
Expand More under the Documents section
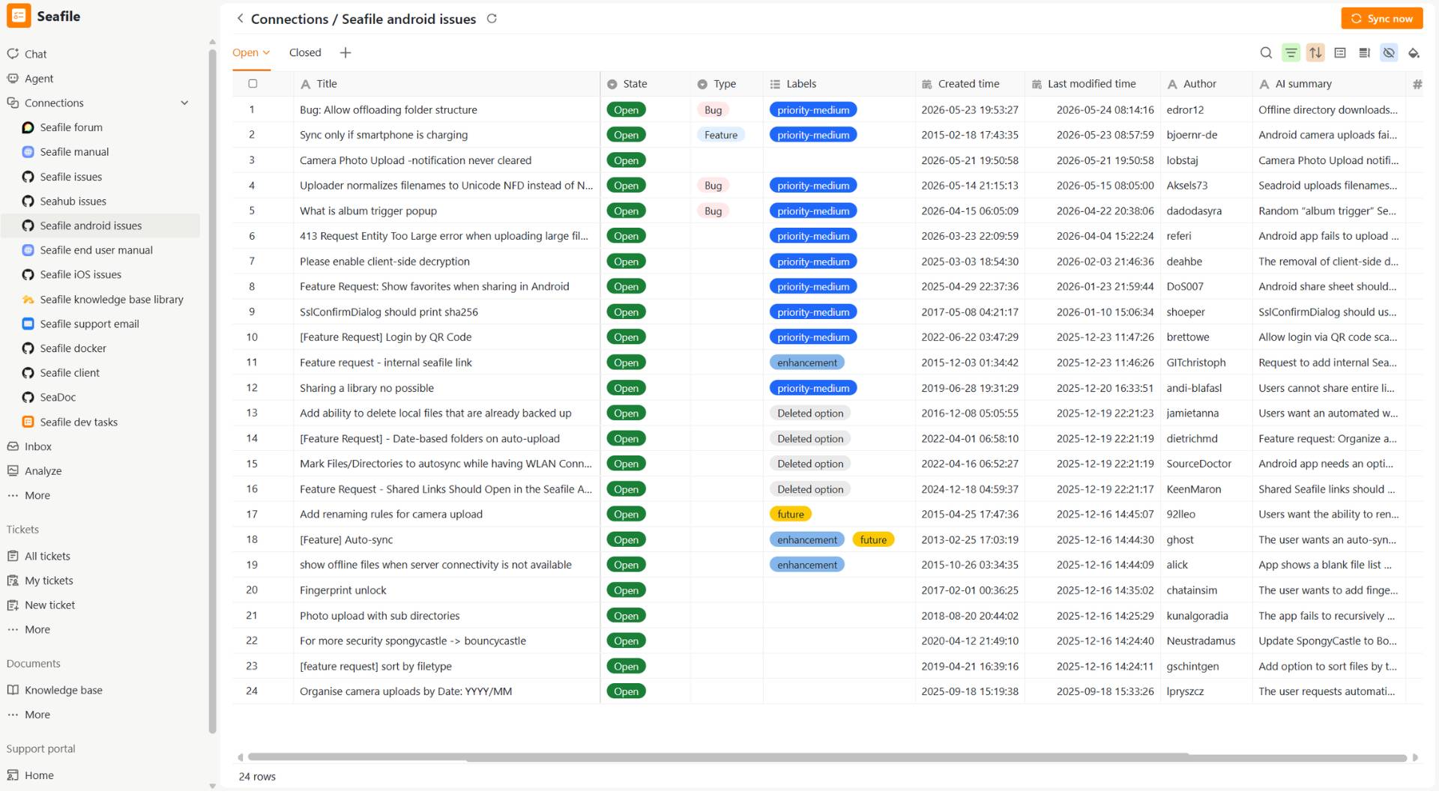[37, 715]
